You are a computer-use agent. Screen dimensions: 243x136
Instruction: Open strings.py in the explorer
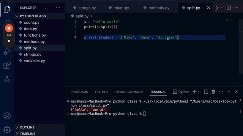(x=33, y=54)
